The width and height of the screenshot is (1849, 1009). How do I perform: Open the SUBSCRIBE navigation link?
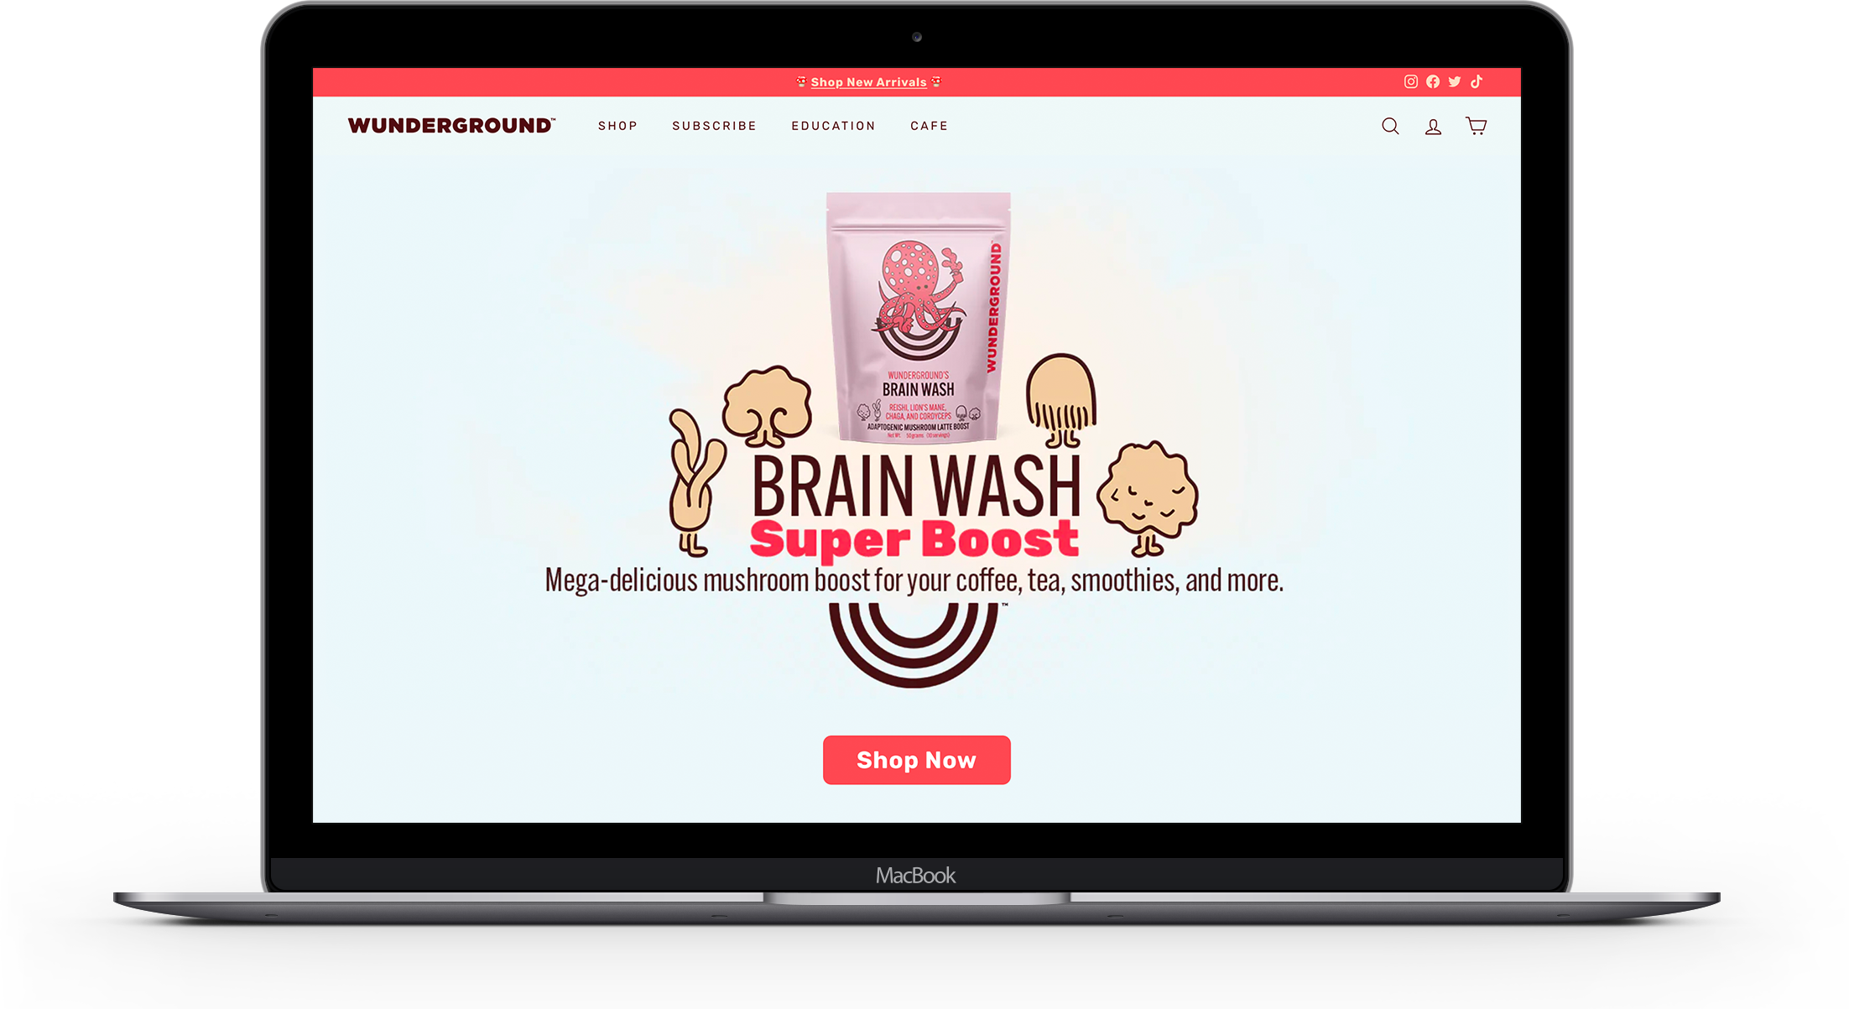click(x=712, y=124)
